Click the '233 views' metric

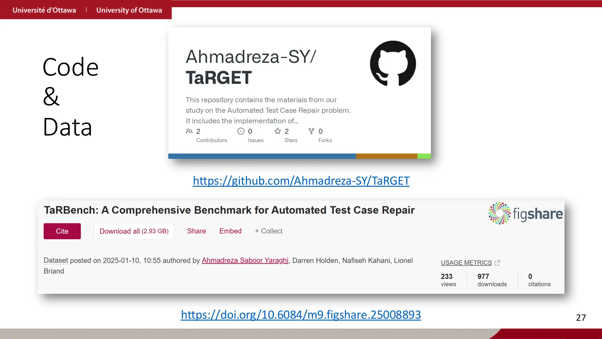pos(449,280)
